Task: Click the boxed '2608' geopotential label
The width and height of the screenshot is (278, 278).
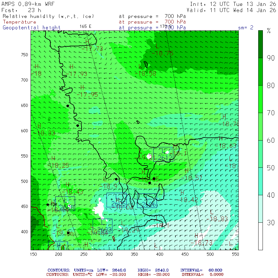Action: coord(67,207)
